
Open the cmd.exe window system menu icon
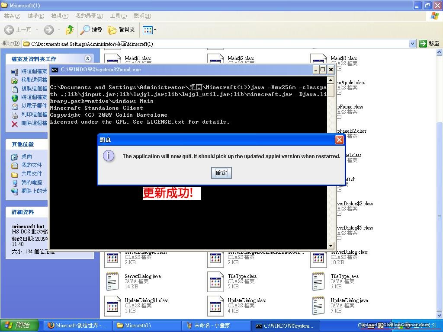coord(55,70)
